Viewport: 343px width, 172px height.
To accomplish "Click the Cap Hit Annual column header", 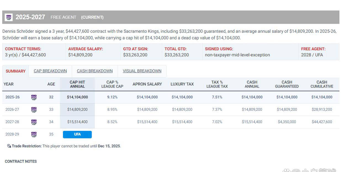I will pos(77,84).
